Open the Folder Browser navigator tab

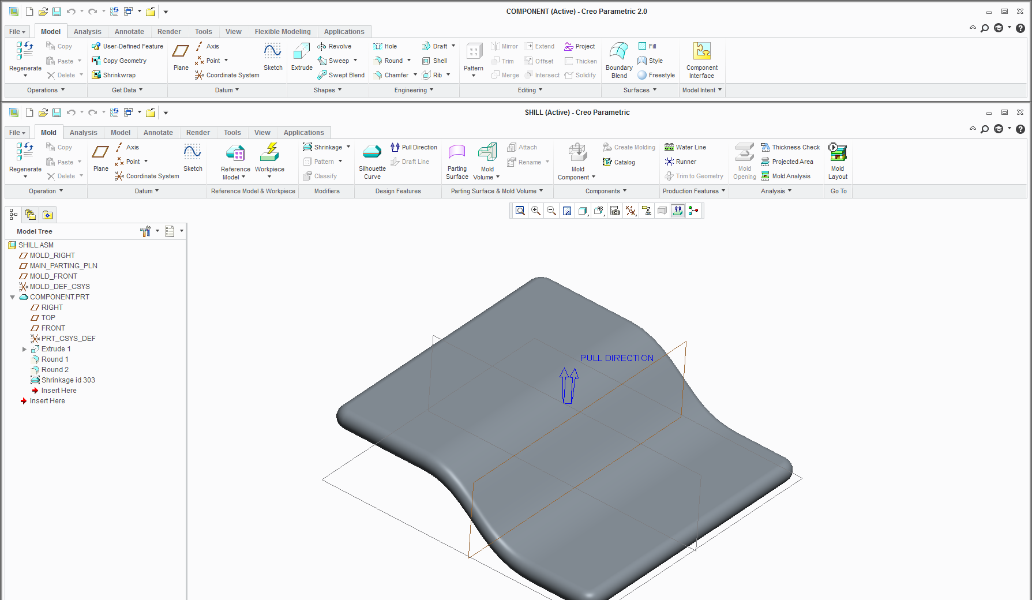pos(31,215)
